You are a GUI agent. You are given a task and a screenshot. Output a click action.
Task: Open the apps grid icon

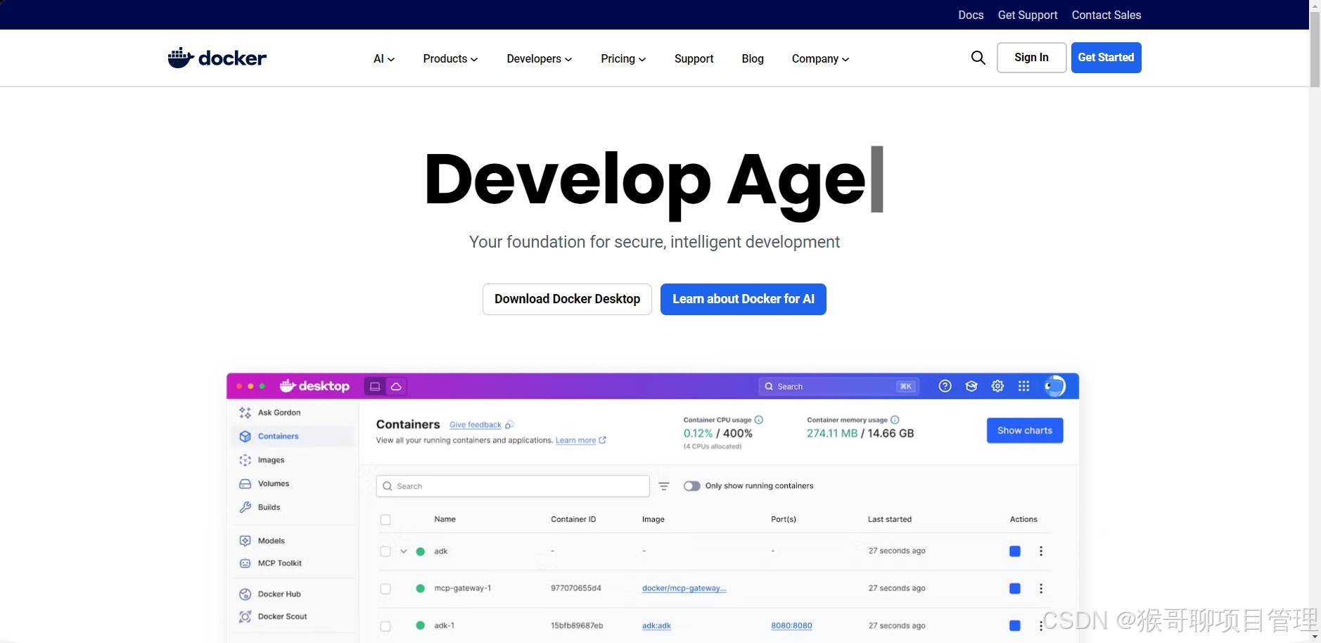(1023, 386)
